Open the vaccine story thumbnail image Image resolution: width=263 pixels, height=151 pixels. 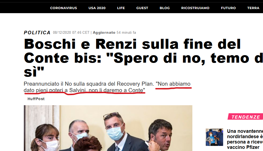tap(214, 137)
